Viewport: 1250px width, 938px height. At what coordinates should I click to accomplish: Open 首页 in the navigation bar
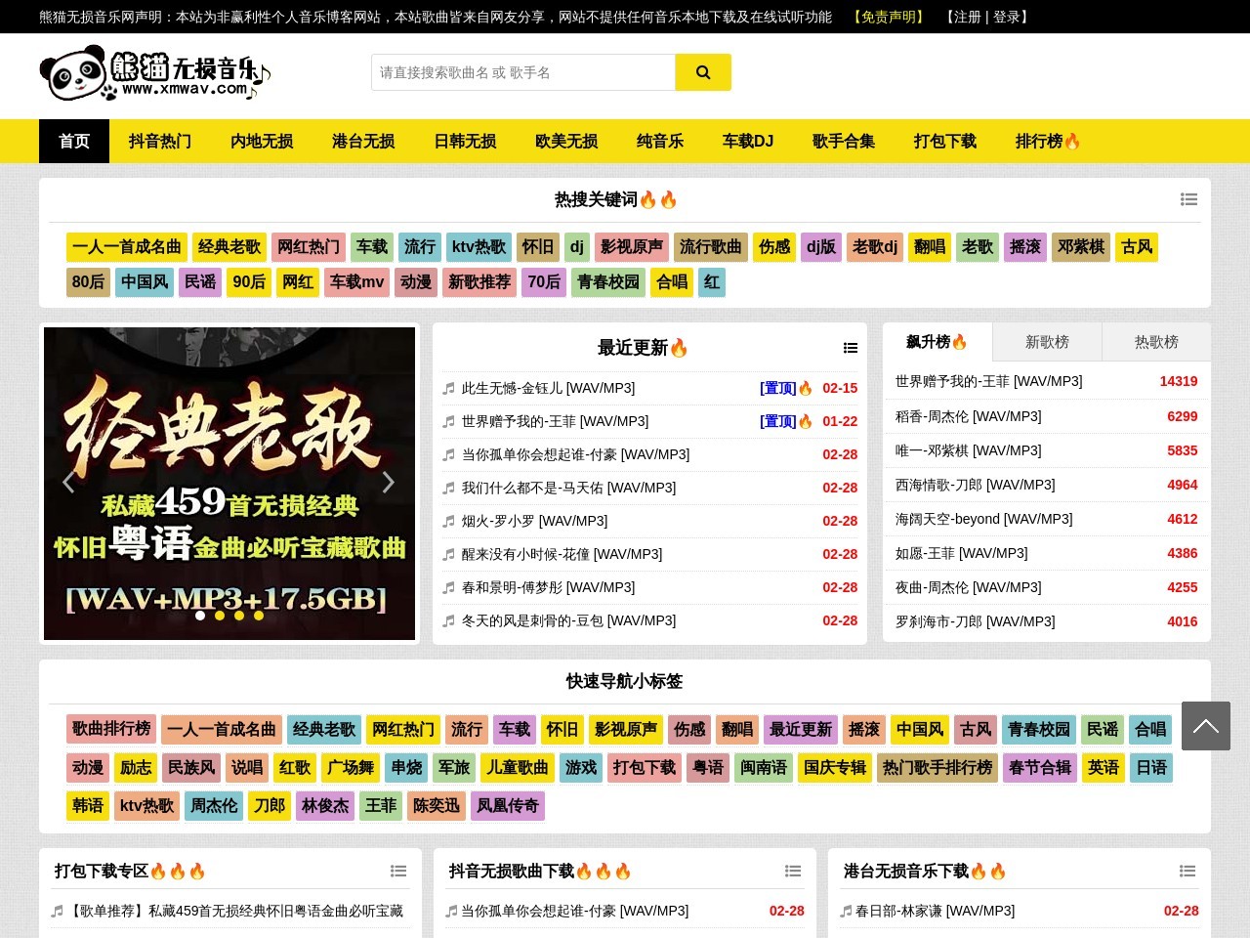[74, 142]
